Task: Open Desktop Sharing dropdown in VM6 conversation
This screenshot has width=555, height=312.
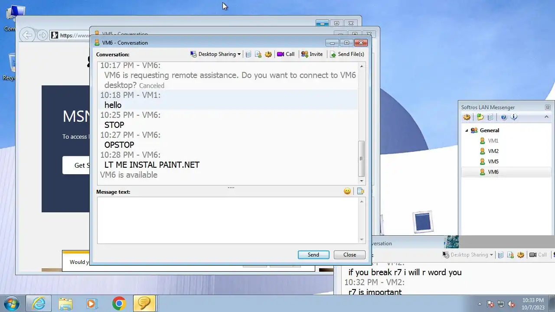Action: pos(215,54)
